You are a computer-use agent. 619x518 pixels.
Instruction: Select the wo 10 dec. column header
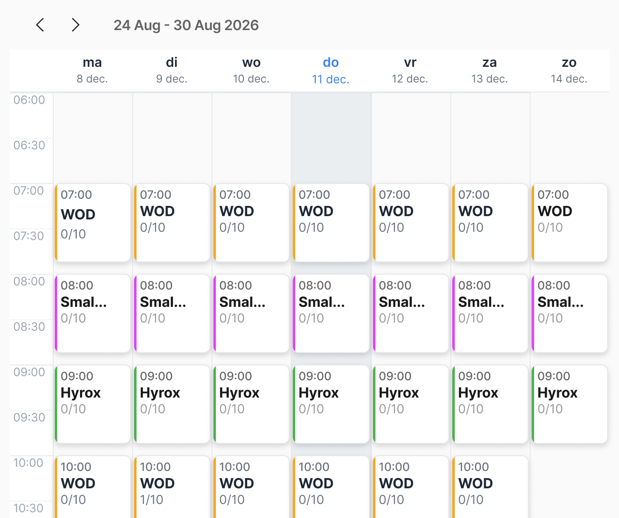(x=251, y=70)
